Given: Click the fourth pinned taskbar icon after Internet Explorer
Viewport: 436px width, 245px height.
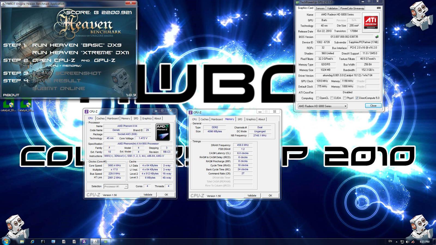Looking at the screenshot, I should [74, 242].
